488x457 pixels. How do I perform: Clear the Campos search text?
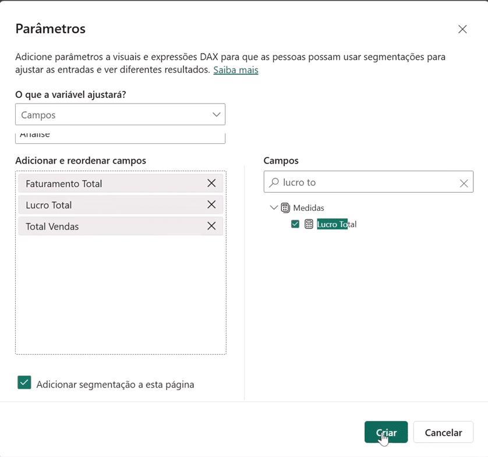pos(464,183)
